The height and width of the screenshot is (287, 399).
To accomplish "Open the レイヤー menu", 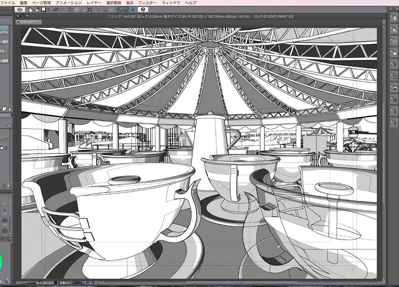I will (94, 3).
